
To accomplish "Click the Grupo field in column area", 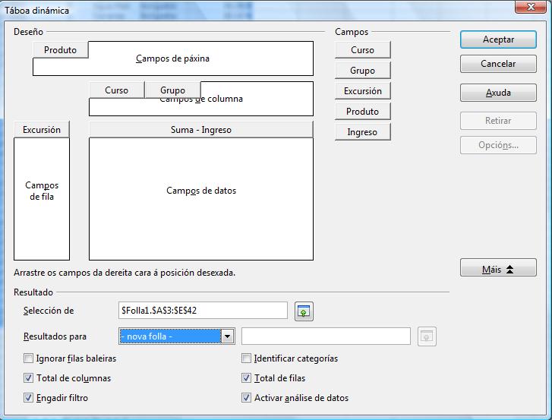I will [172, 90].
